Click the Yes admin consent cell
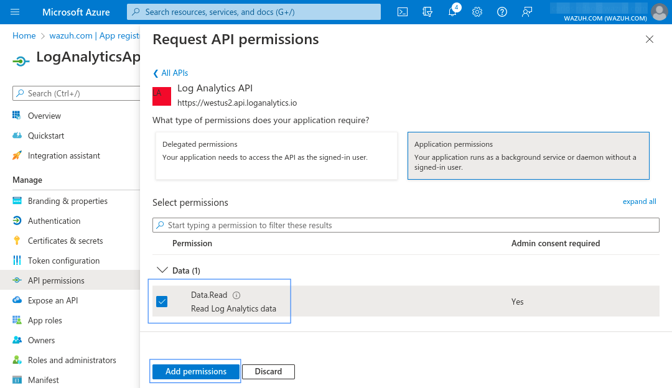This screenshot has height=388, width=672. click(x=517, y=302)
